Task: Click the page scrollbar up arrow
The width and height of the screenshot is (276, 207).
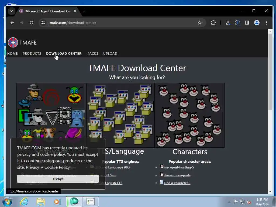Action: tap(270, 32)
